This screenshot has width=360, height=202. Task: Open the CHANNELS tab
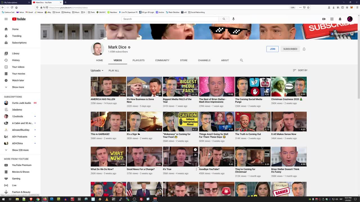point(204,60)
